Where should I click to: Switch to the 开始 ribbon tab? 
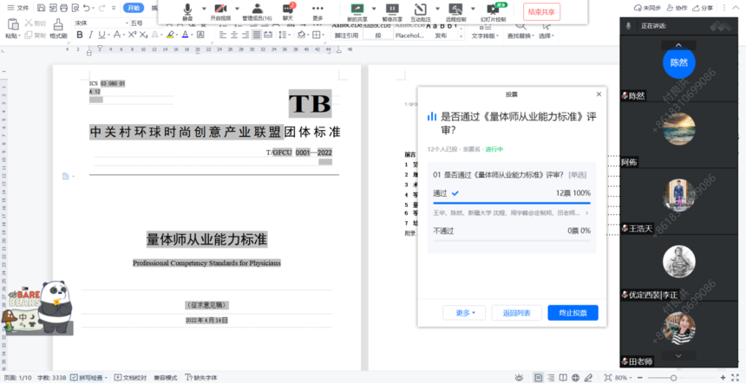[133, 7]
